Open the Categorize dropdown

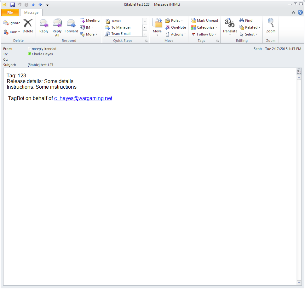tap(216, 27)
